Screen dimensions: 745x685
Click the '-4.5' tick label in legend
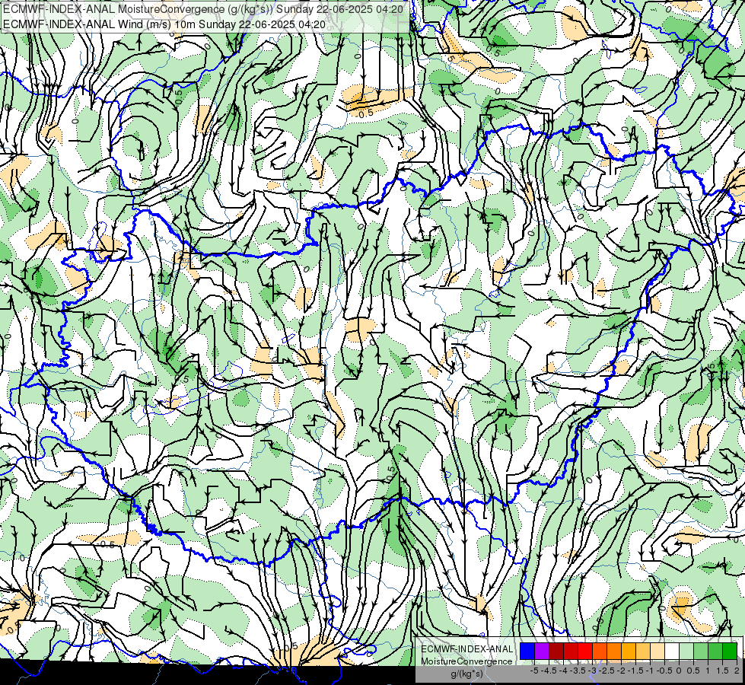click(x=549, y=671)
